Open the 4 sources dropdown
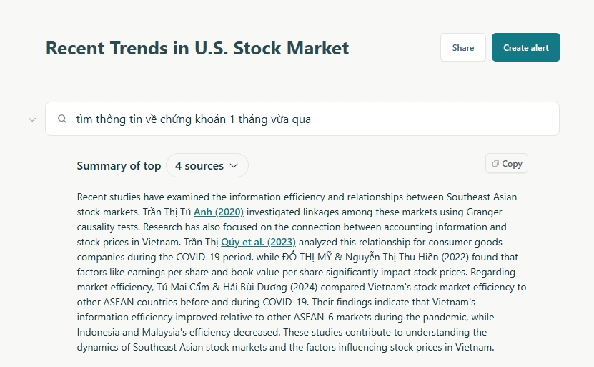This screenshot has width=594, height=367. pyautogui.click(x=207, y=166)
